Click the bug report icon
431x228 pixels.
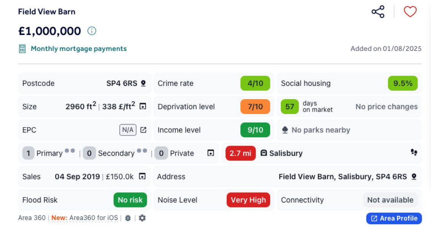point(128,218)
